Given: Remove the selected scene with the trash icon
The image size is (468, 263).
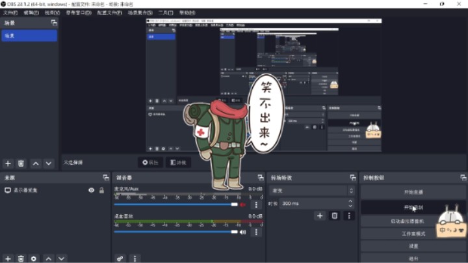Looking at the screenshot, I should click(21, 163).
